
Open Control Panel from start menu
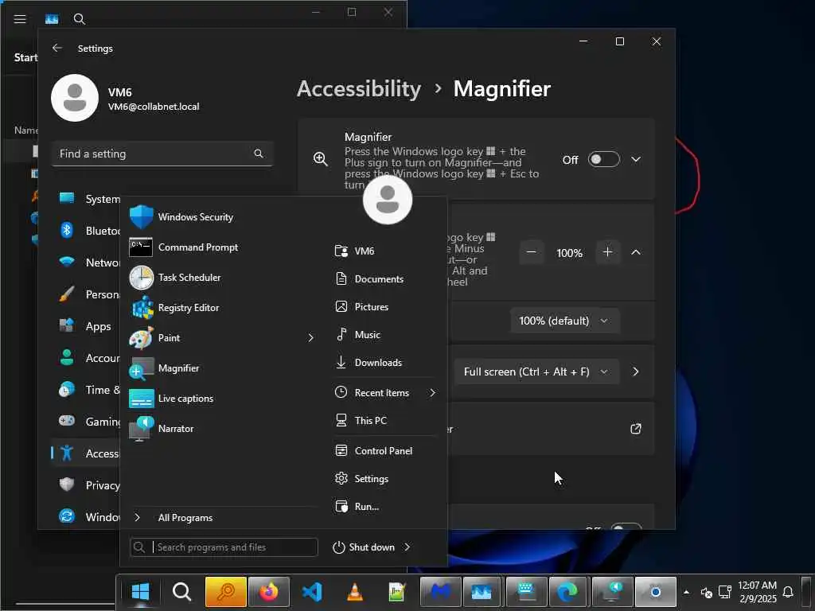pos(384,450)
